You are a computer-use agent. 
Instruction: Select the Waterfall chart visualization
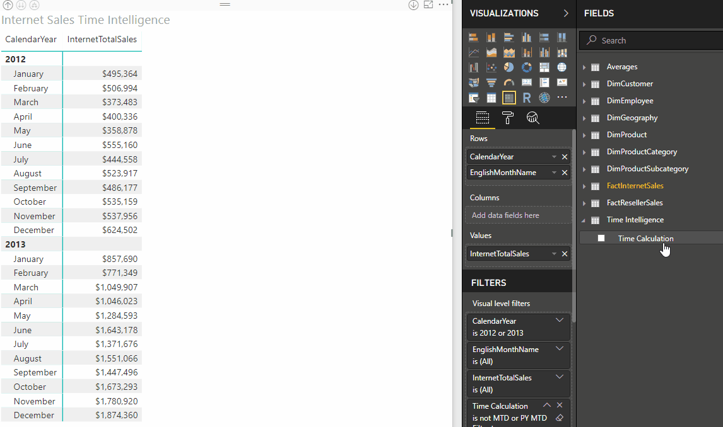click(x=474, y=67)
